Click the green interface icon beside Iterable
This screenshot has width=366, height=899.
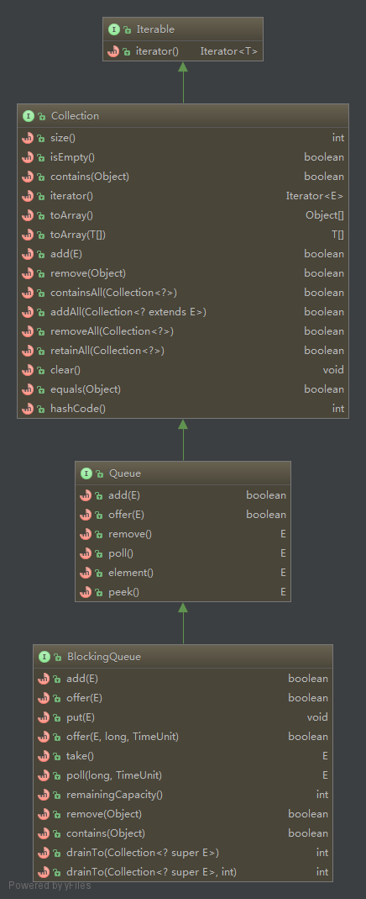114,29
